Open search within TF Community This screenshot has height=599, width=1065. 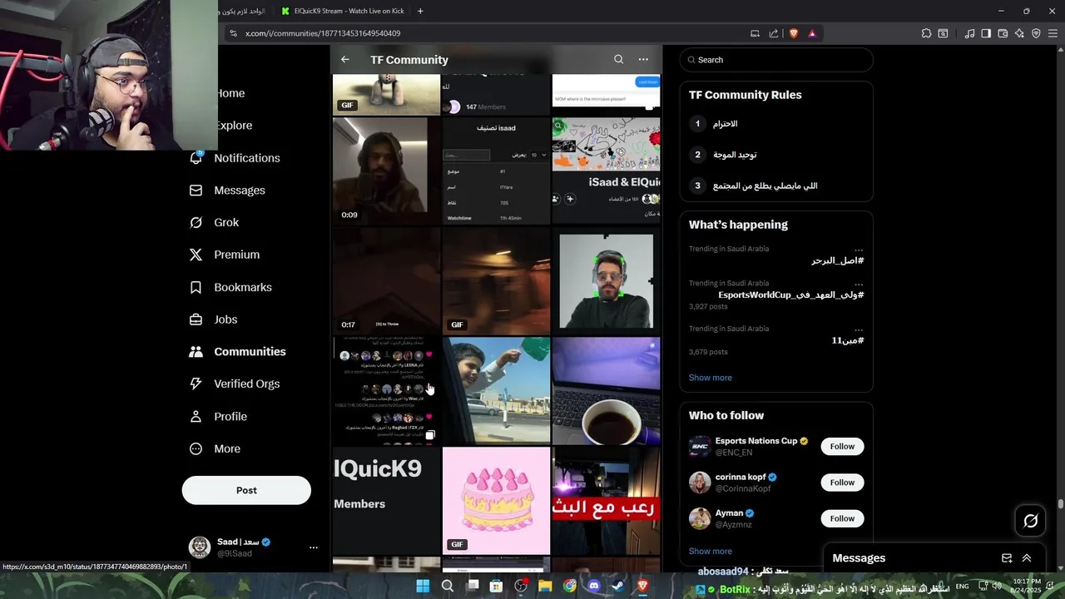tap(618, 60)
